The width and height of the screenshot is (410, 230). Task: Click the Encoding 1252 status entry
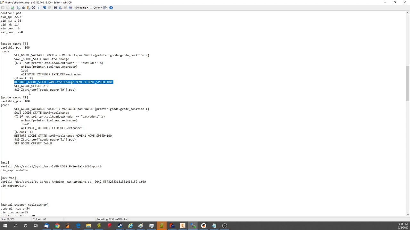coord(112,219)
